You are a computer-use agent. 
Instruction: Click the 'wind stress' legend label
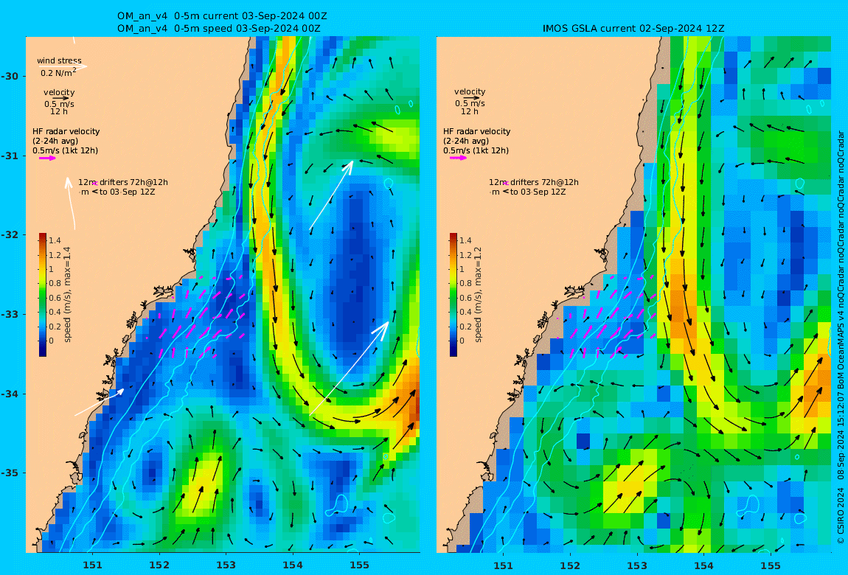59,60
